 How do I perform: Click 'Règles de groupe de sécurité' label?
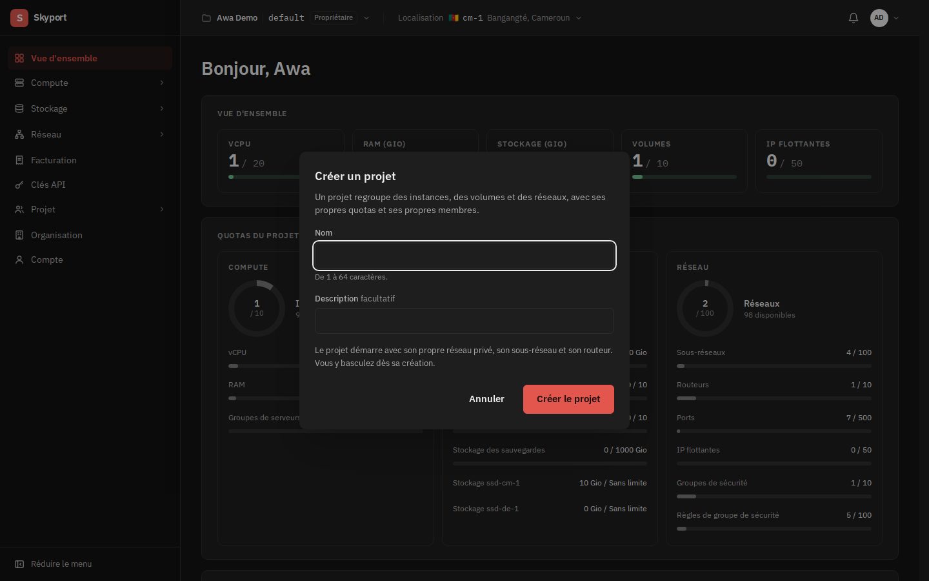point(728,515)
